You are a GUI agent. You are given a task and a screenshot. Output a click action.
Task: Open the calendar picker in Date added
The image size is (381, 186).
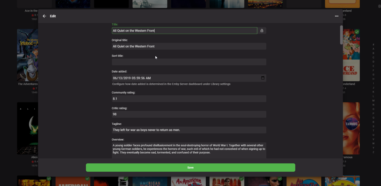(x=263, y=78)
